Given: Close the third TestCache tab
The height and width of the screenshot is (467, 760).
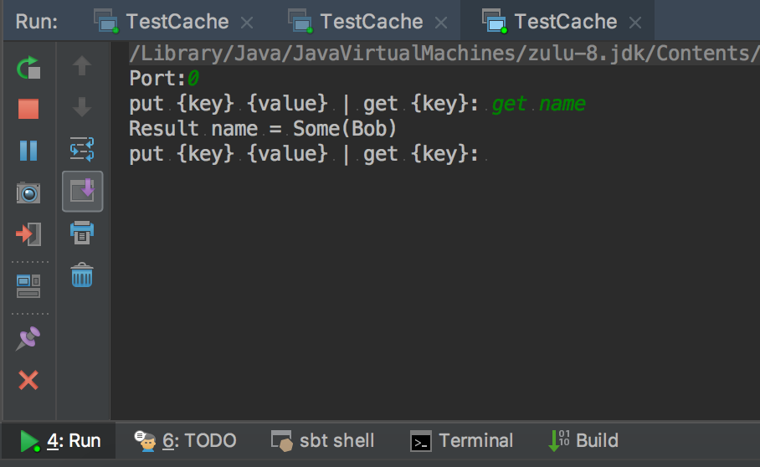Looking at the screenshot, I should pos(635,23).
